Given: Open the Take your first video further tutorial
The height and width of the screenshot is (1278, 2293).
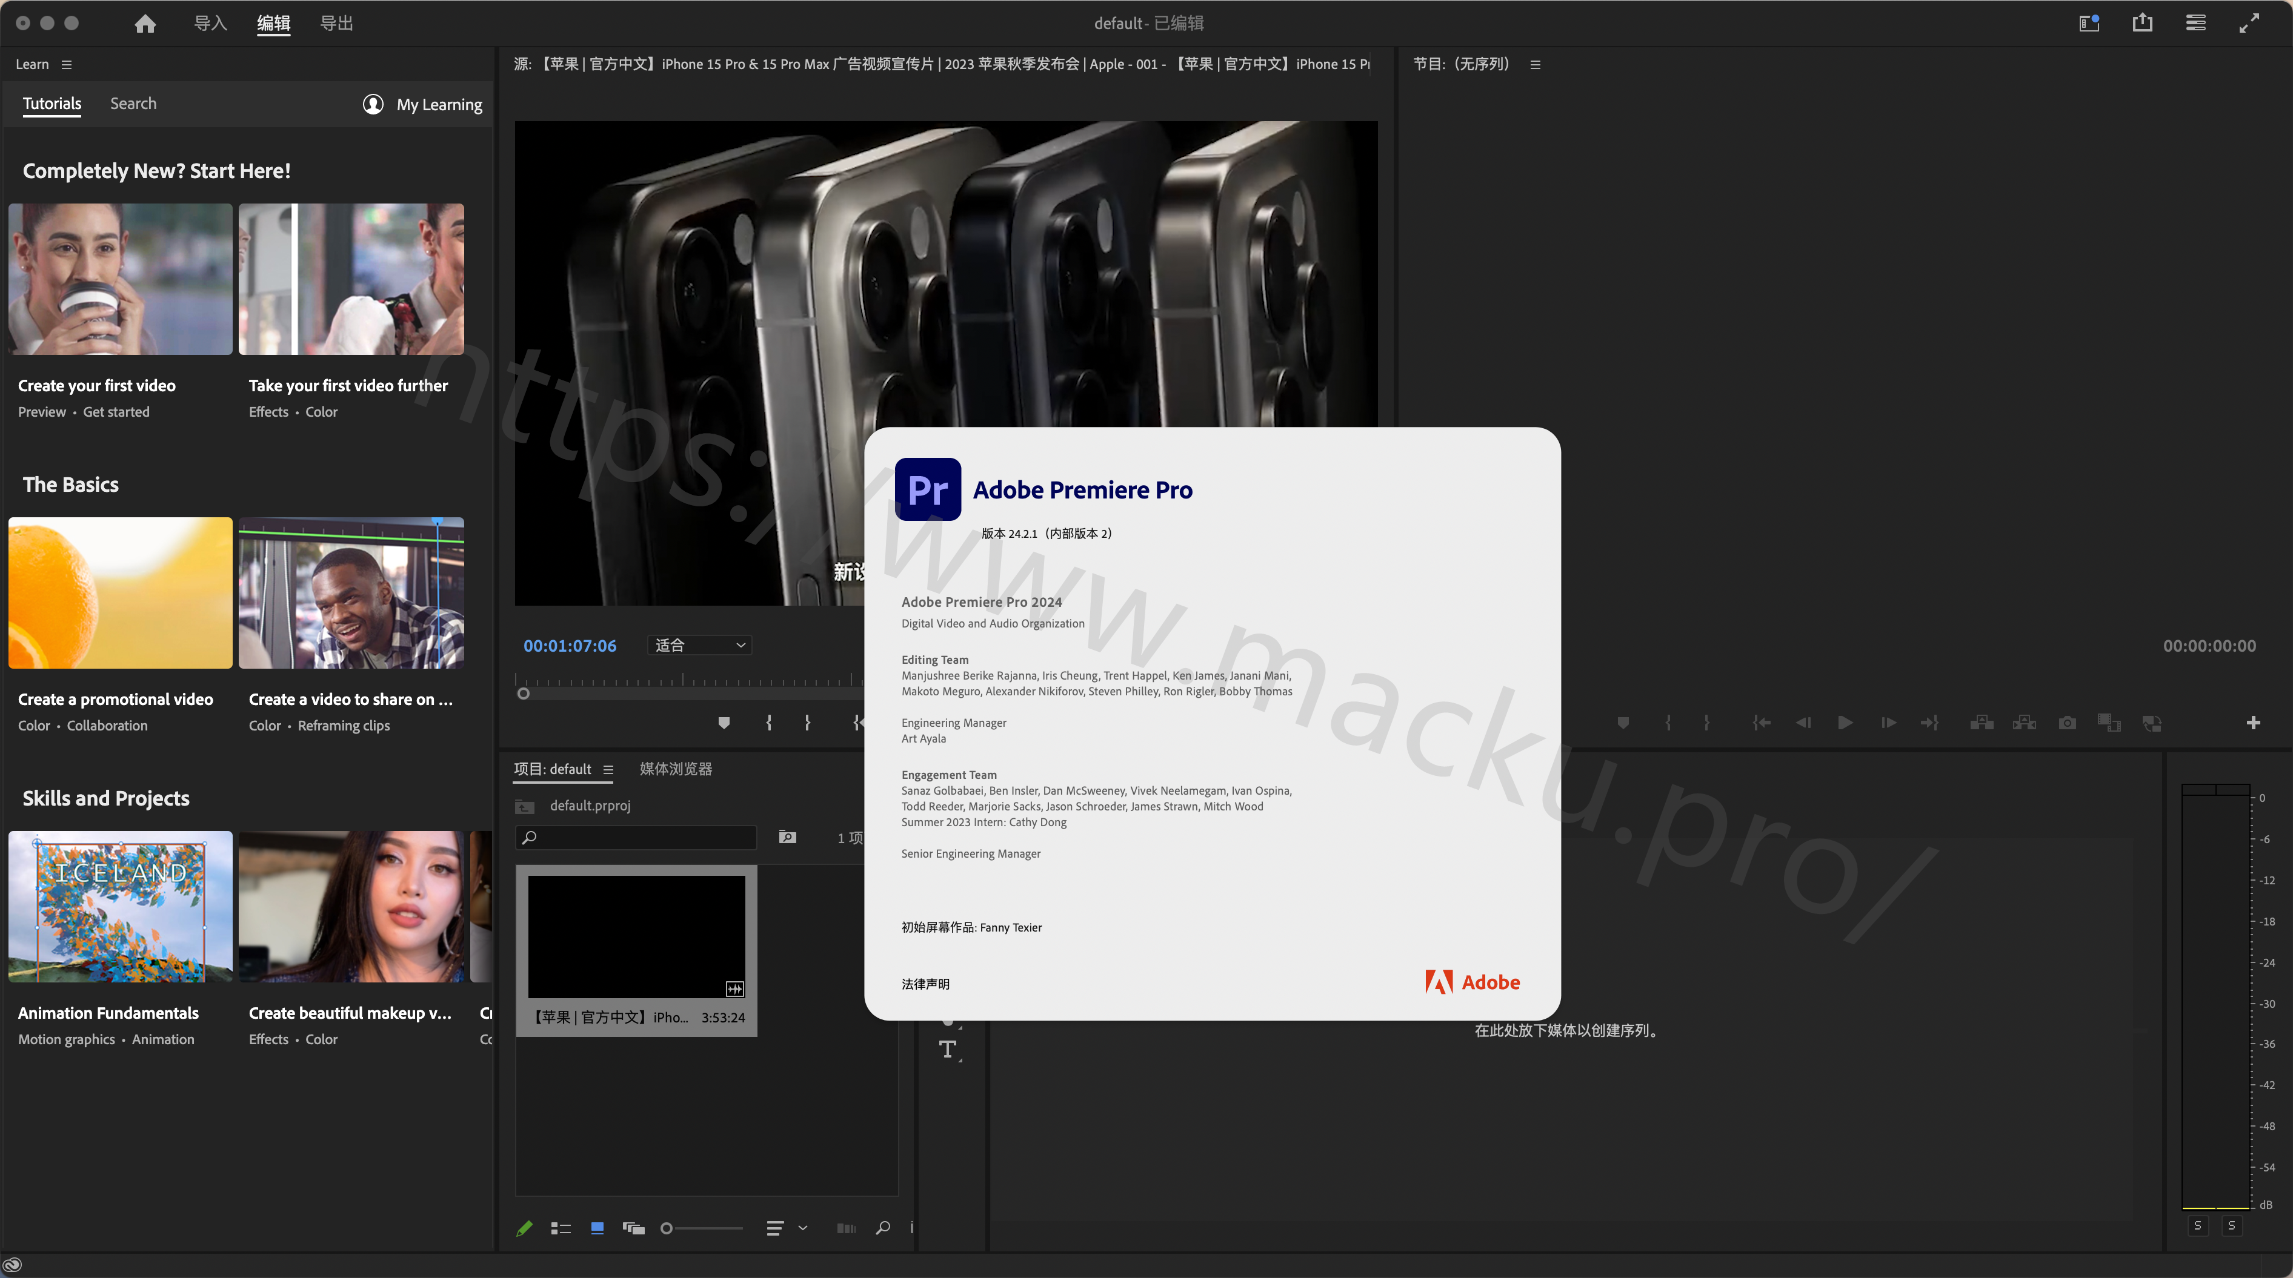Looking at the screenshot, I should point(351,279).
